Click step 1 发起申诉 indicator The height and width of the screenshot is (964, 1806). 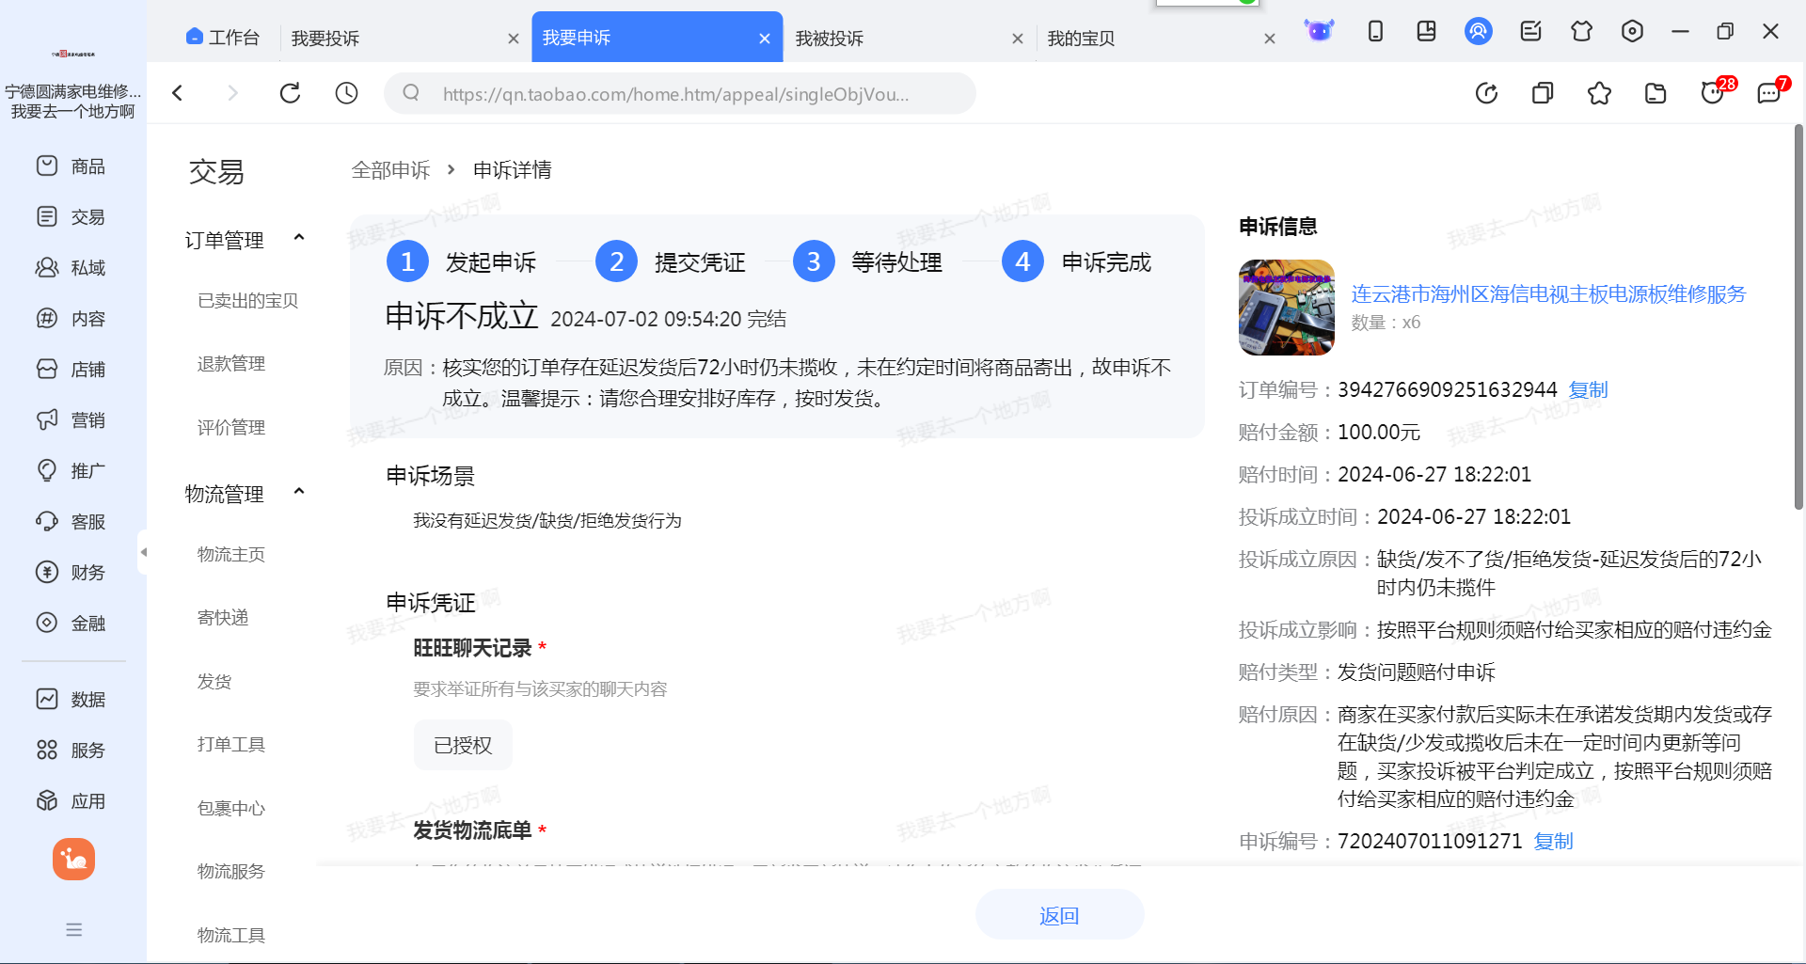(461, 261)
